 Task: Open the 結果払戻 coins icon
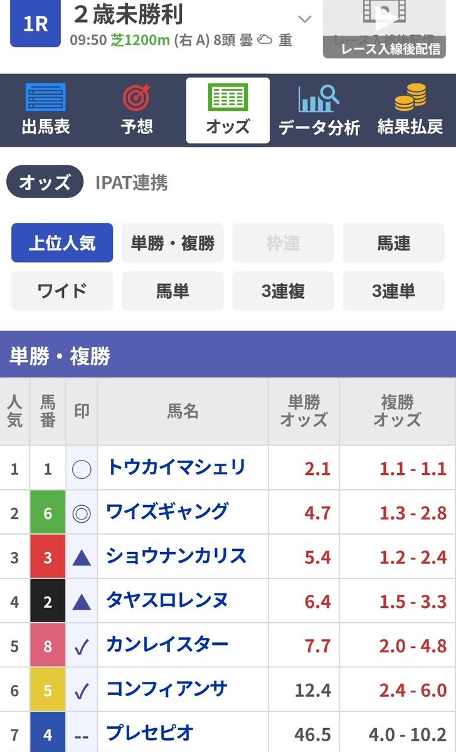[410, 98]
